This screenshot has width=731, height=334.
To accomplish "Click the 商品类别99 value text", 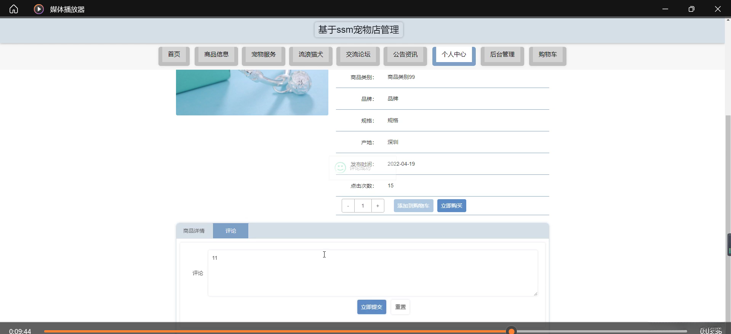I will click(401, 77).
